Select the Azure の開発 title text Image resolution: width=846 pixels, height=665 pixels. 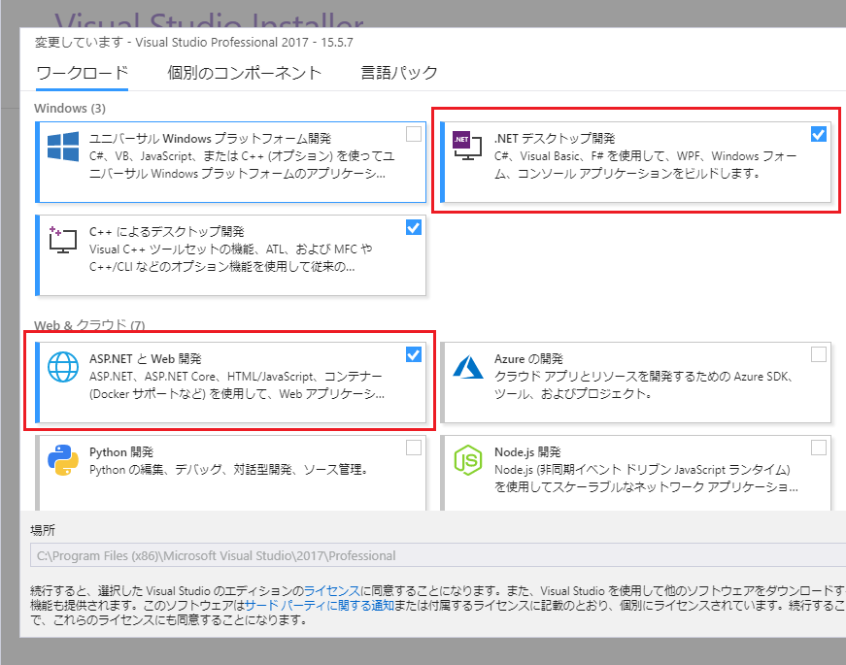point(528,359)
